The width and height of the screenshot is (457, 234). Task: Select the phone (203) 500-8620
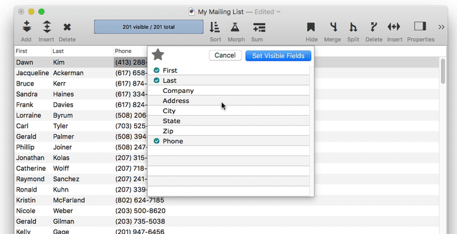click(x=140, y=211)
